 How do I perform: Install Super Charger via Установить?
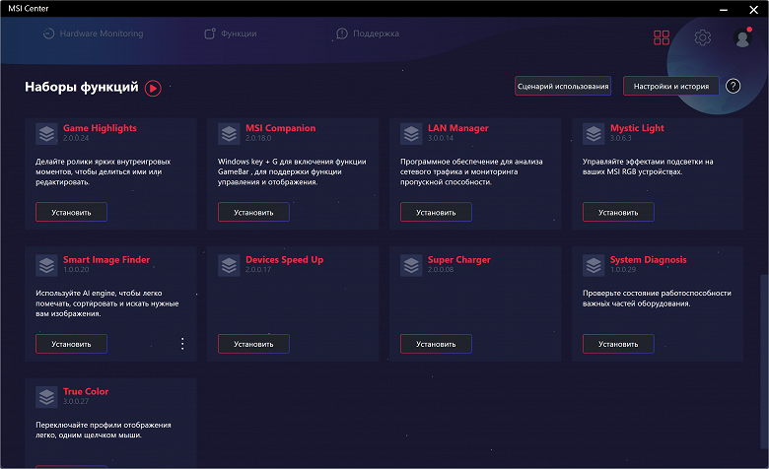436,344
